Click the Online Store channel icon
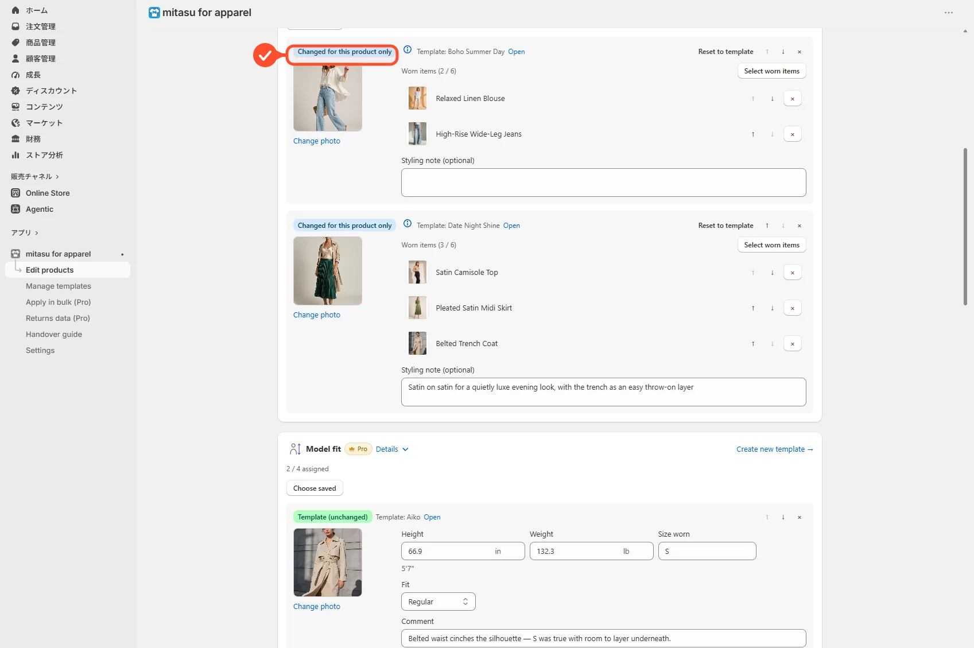Image resolution: width=974 pixels, height=648 pixels. (x=15, y=193)
